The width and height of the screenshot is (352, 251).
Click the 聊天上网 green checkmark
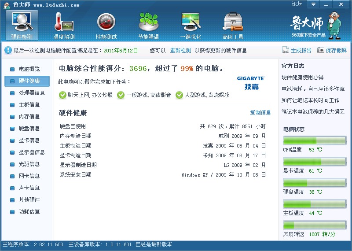62,95
